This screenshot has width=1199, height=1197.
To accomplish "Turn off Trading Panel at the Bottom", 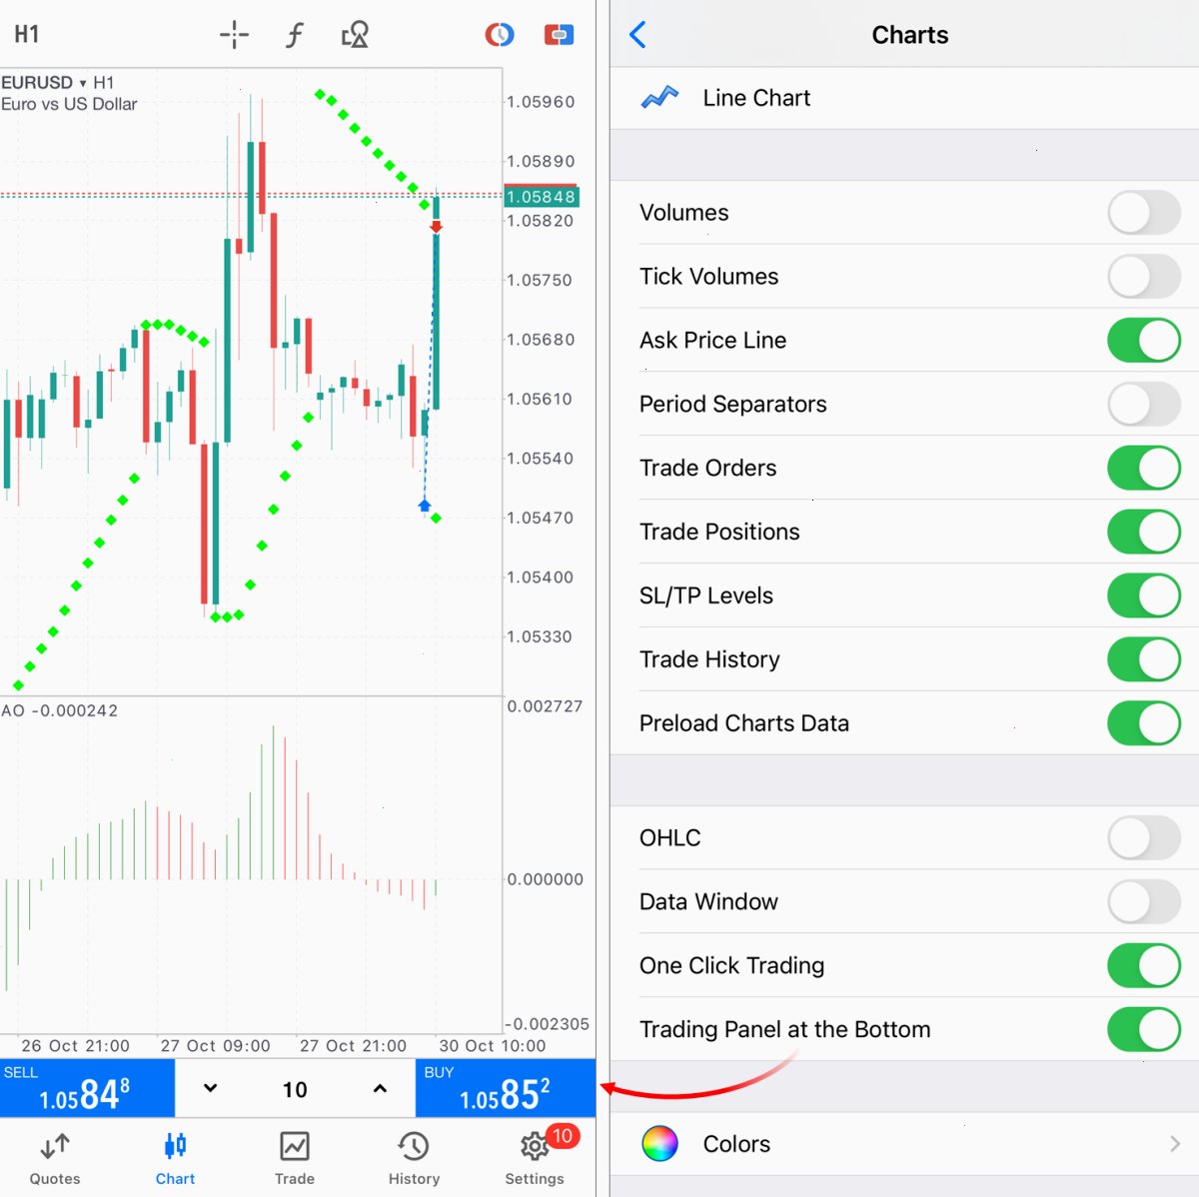I will [1144, 1029].
